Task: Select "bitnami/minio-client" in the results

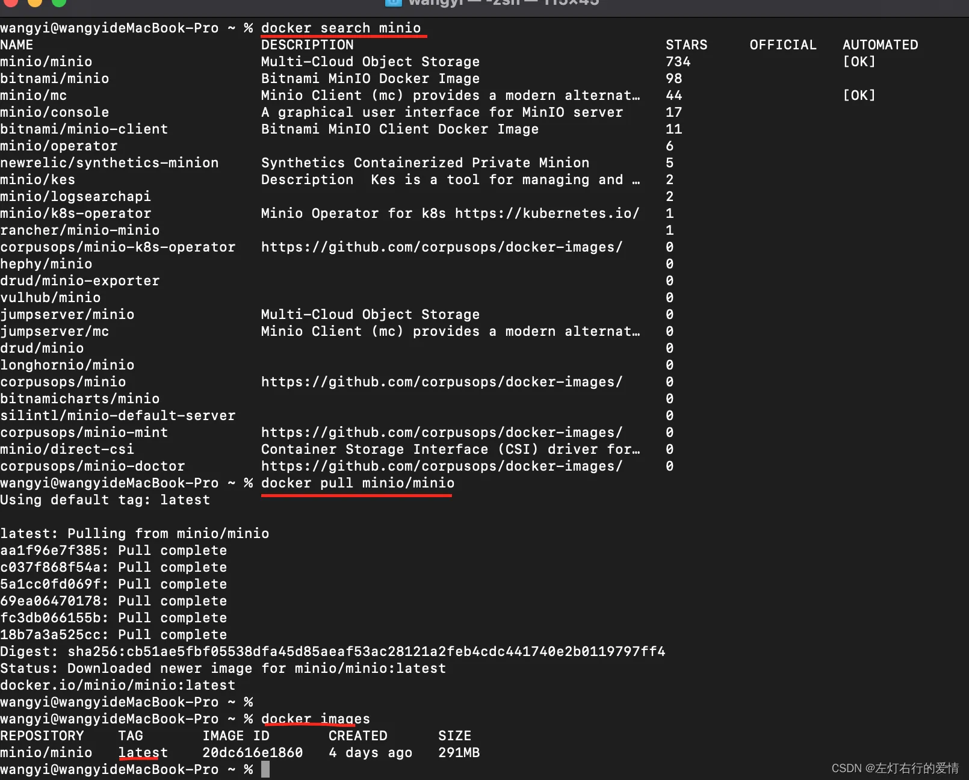Action: click(x=84, y=129)
